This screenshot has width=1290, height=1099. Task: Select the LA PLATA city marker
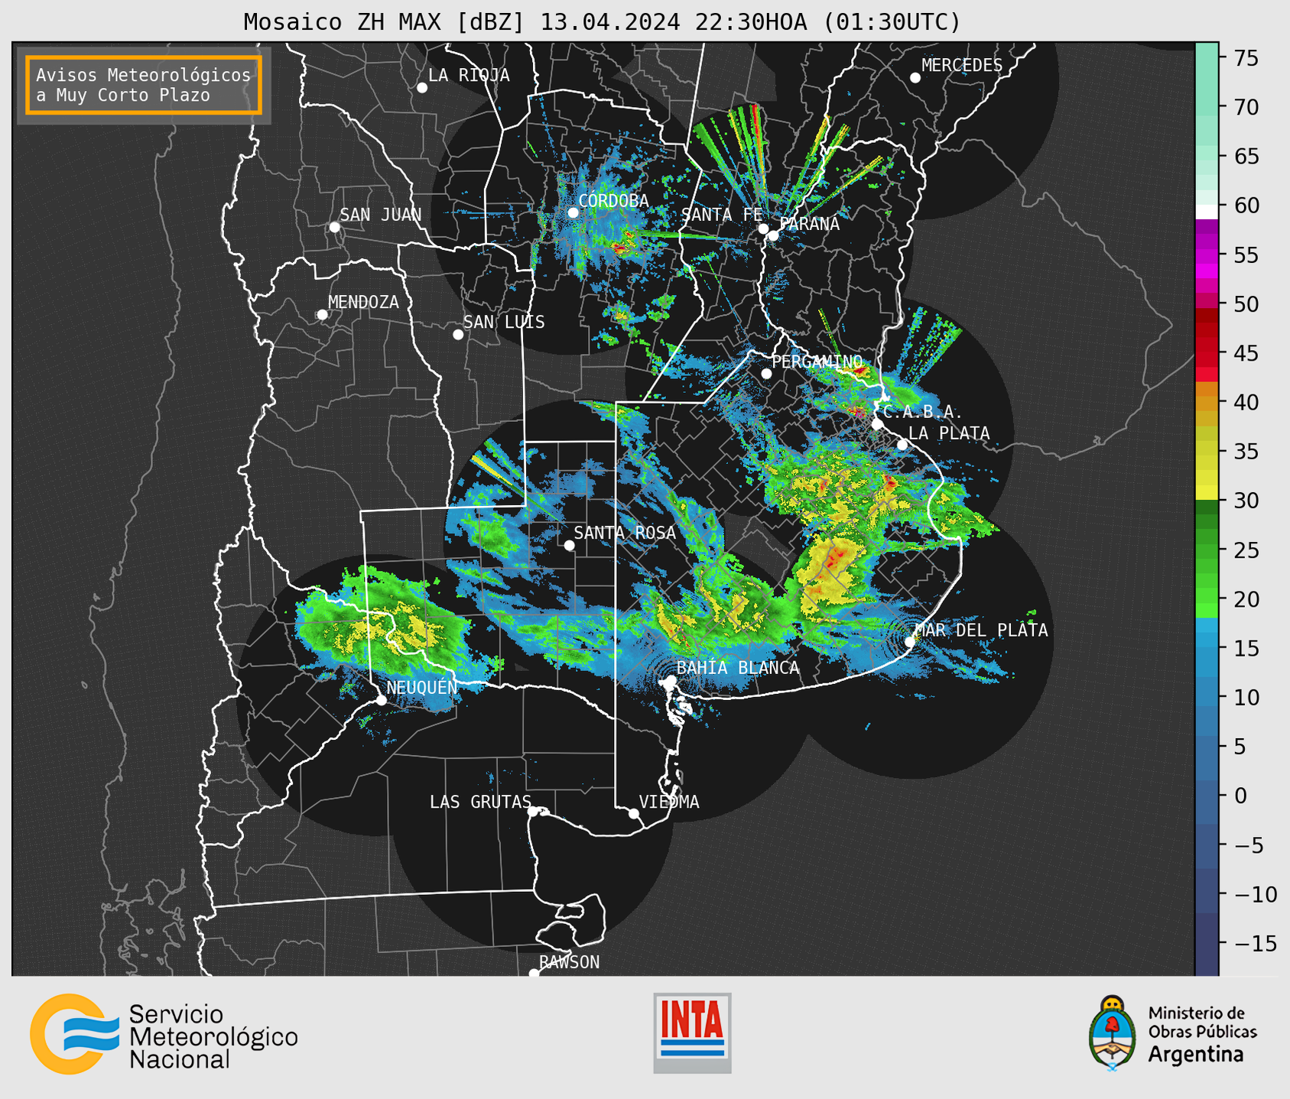click(902, 445)
